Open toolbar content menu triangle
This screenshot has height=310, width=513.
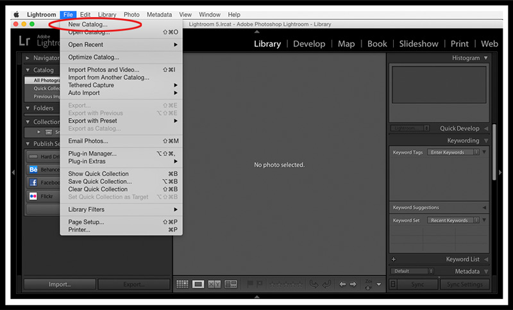(x=379, y=284)
